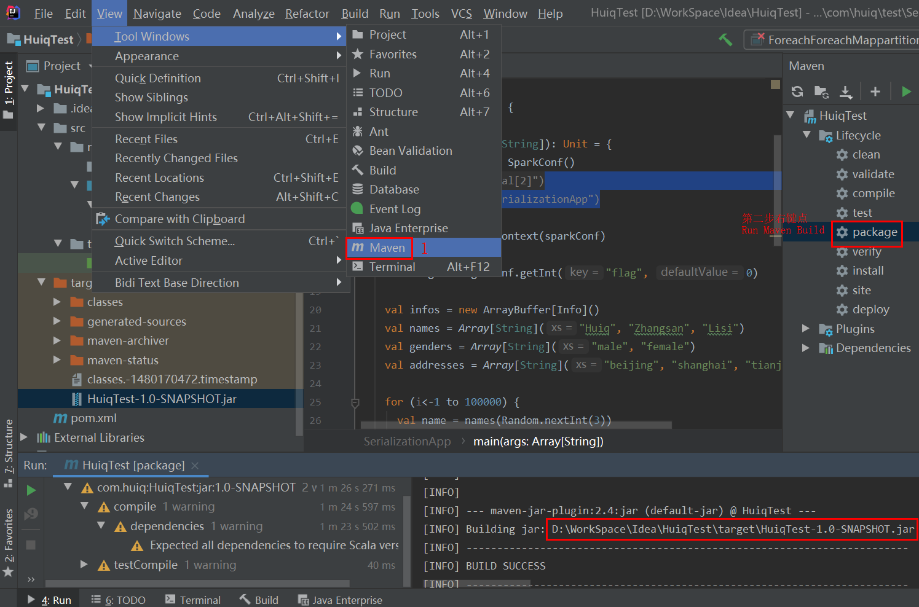The width and height of the screenshot is (919, 607).
Task: Choose Bean Validation in Tool Windows submenu
Action: [424, 151]
